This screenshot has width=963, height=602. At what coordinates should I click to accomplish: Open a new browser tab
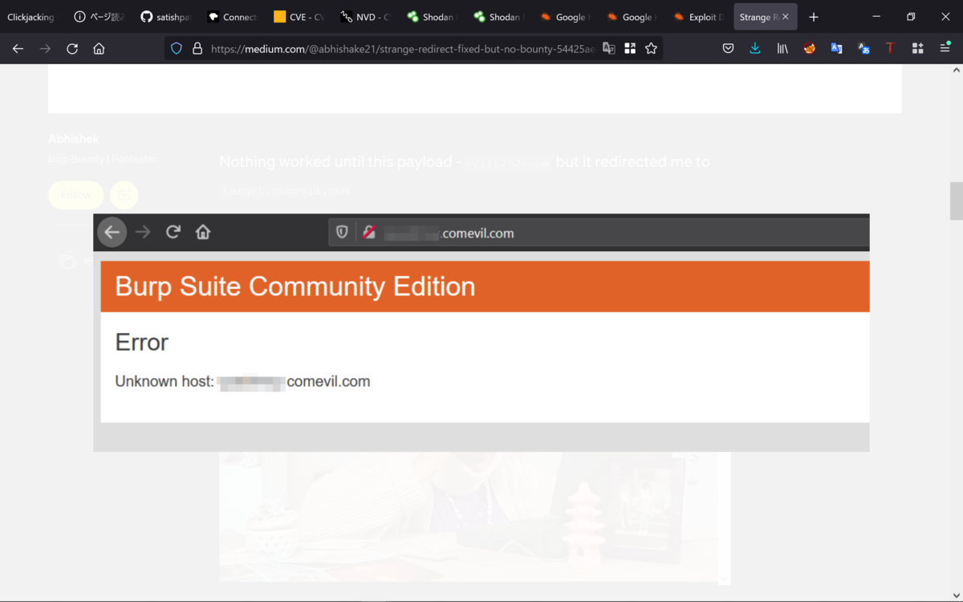tap(814, 17)
